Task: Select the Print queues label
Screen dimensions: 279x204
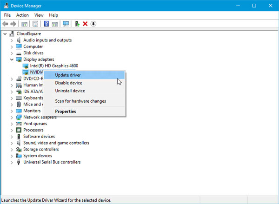Action: [35, 124]
